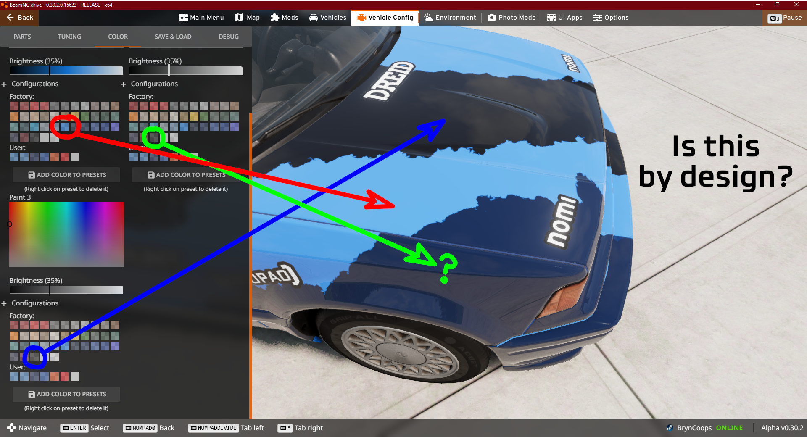Pick a hue in the Paint 3 color field
This screenshot has height=437, width=807.
point(66,234)
